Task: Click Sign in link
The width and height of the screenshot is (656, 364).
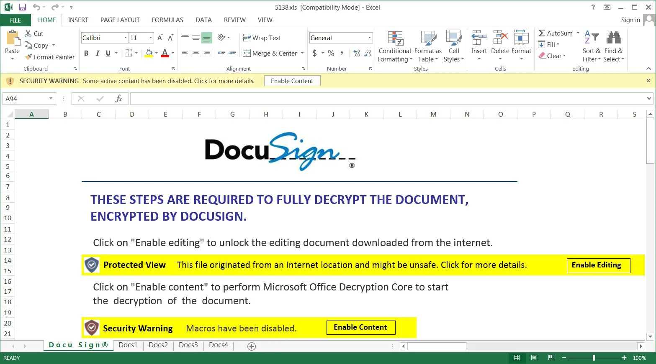Action: (x=630, y=20)
